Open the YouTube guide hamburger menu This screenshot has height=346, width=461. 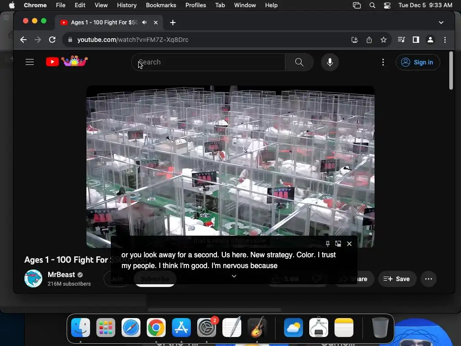pyautogui.click(x=30, y=62)
